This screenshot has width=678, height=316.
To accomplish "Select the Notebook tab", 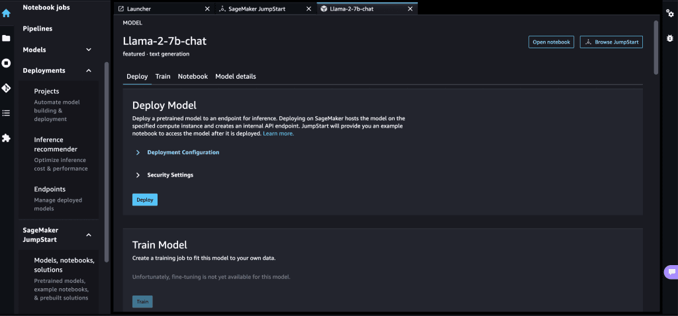I will point(193,77).
